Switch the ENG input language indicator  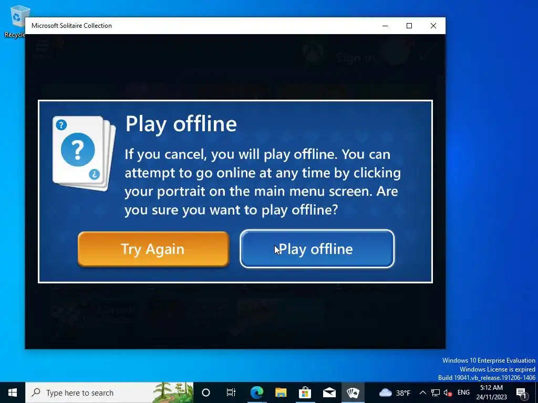pos(463,393)
